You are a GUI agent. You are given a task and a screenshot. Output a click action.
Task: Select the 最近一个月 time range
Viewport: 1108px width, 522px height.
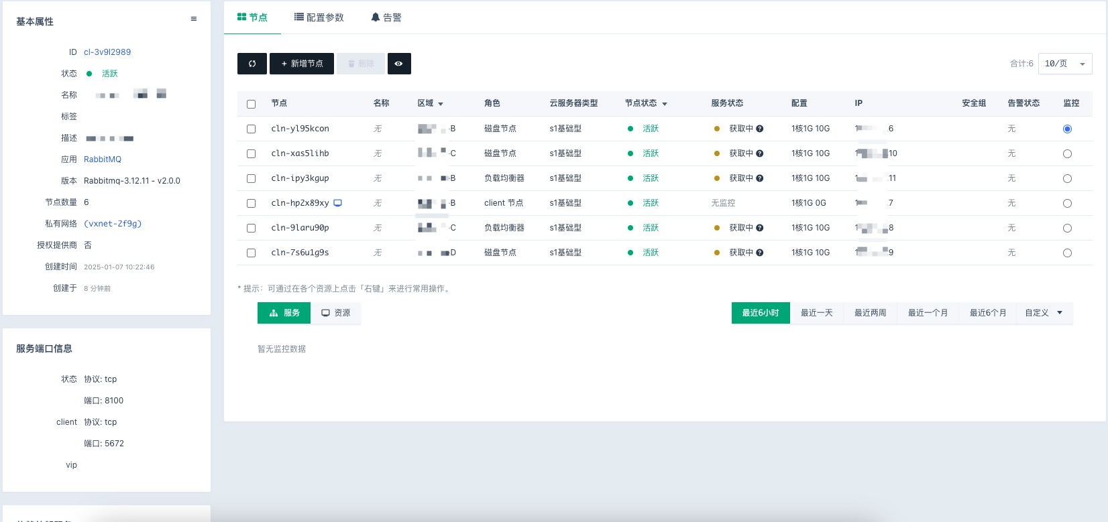[928, 313]
